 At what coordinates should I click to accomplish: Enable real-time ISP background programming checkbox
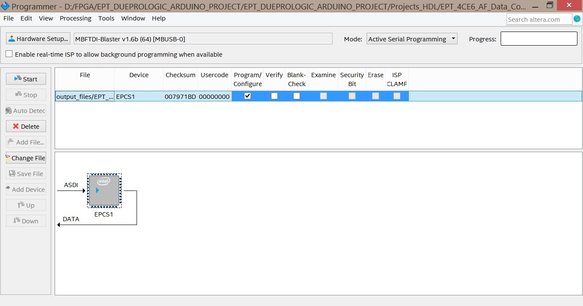(x=9, y=54)
